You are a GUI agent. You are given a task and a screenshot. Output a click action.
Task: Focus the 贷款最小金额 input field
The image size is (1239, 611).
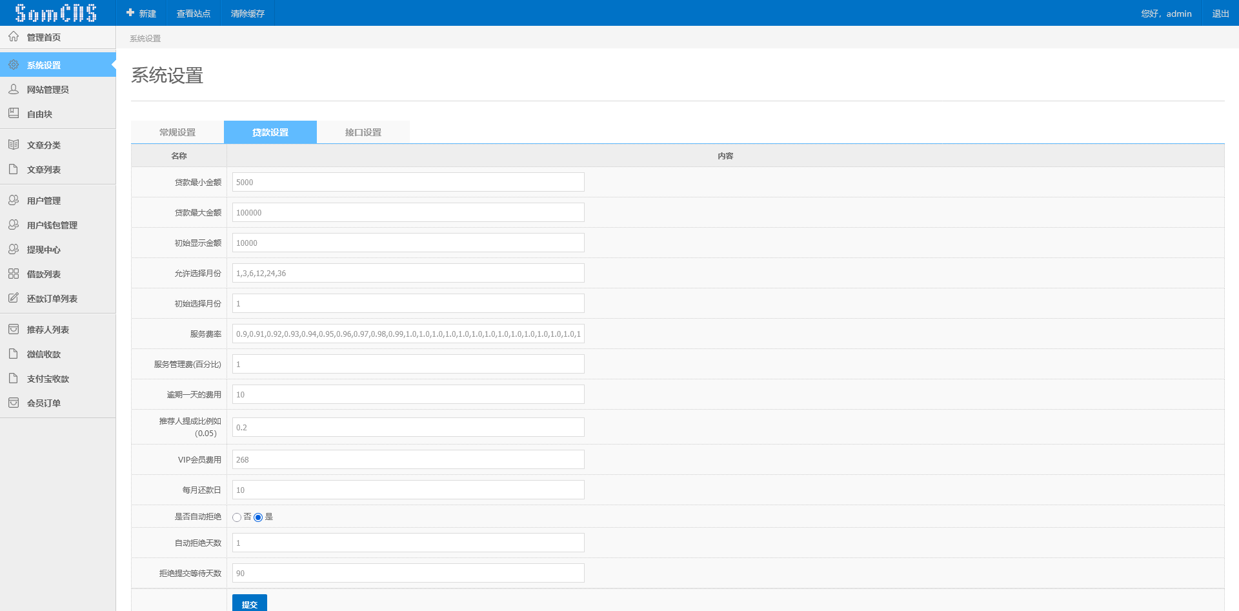408,182
